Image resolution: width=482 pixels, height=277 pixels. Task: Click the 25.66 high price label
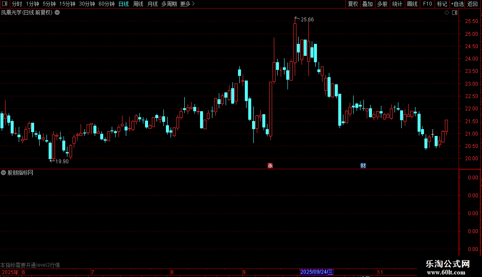click(x=307, y=20)
